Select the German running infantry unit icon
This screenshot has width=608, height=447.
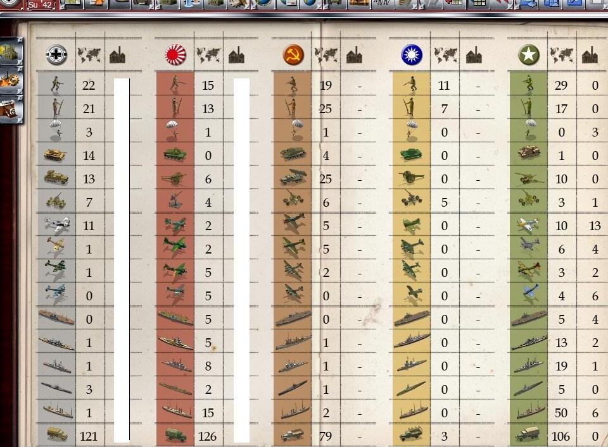point(56,85)
